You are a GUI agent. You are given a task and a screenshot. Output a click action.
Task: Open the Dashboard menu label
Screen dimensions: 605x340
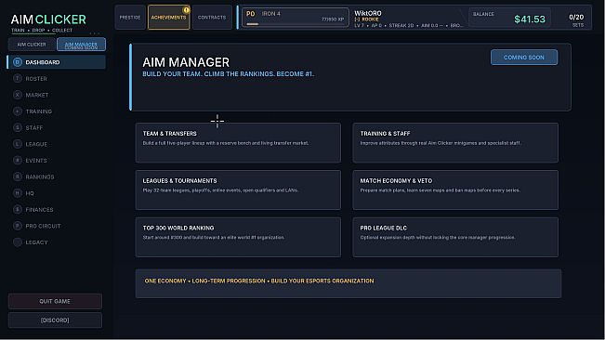(x=43, y=62)
